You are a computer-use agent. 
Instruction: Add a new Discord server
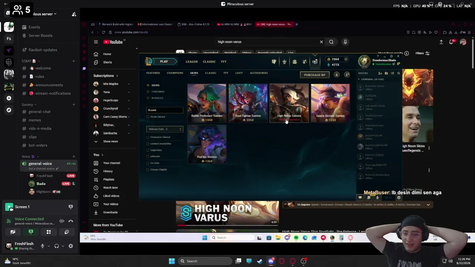[9, 98]
